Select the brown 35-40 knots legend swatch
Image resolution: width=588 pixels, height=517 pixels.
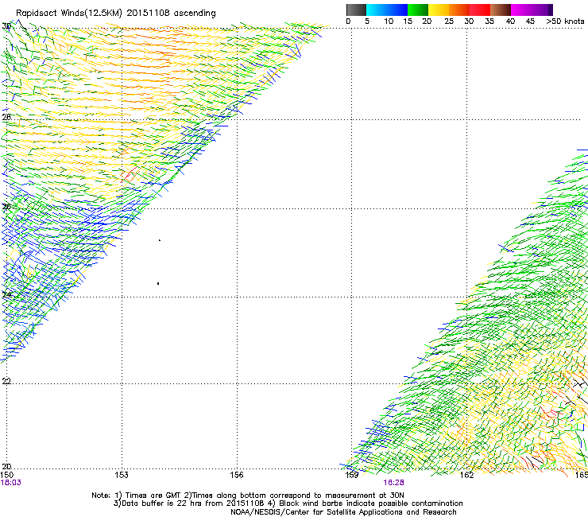point(501,10)
